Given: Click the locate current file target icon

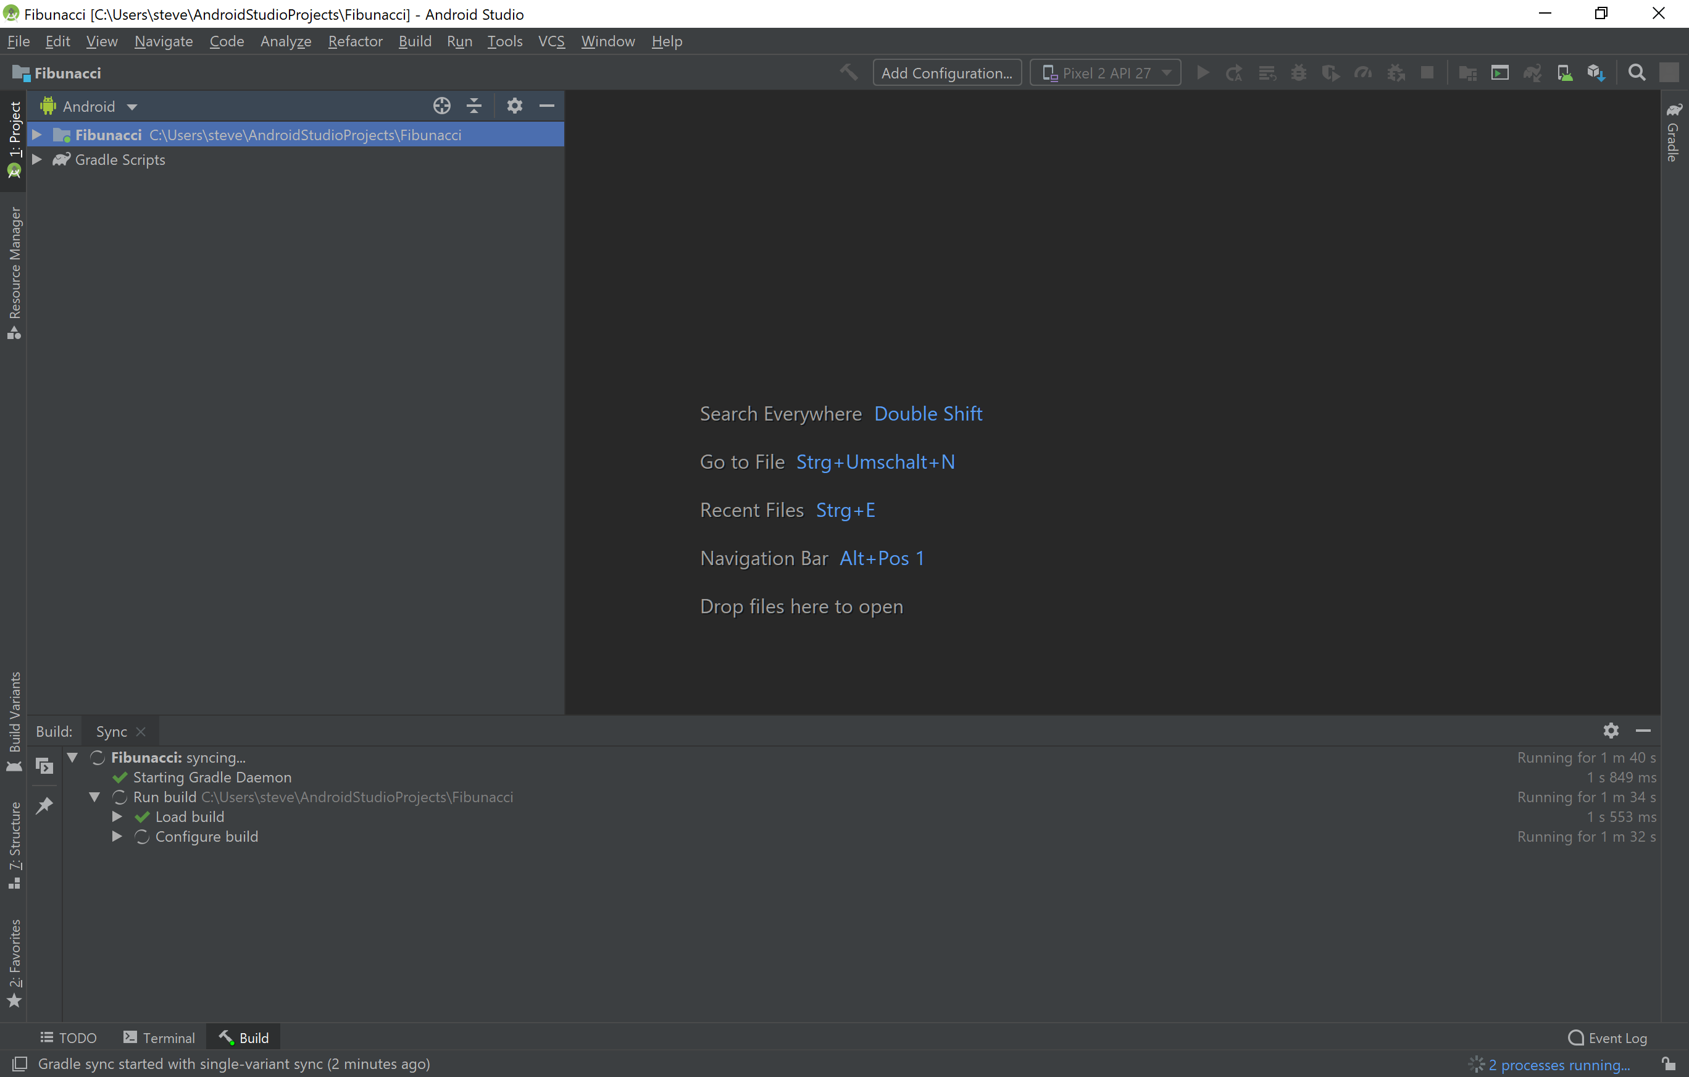Looking at the screenshot, I should [441, 106].
